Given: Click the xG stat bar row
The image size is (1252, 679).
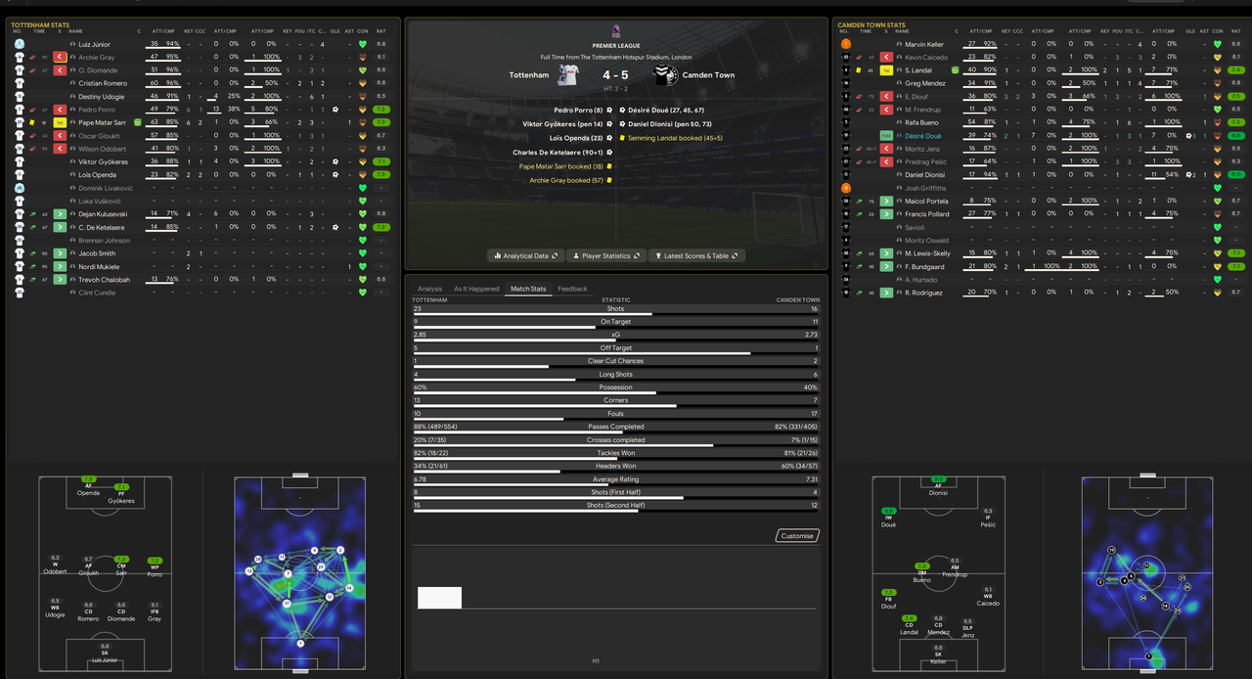Looking at the screenshot, I should [616, 336].
